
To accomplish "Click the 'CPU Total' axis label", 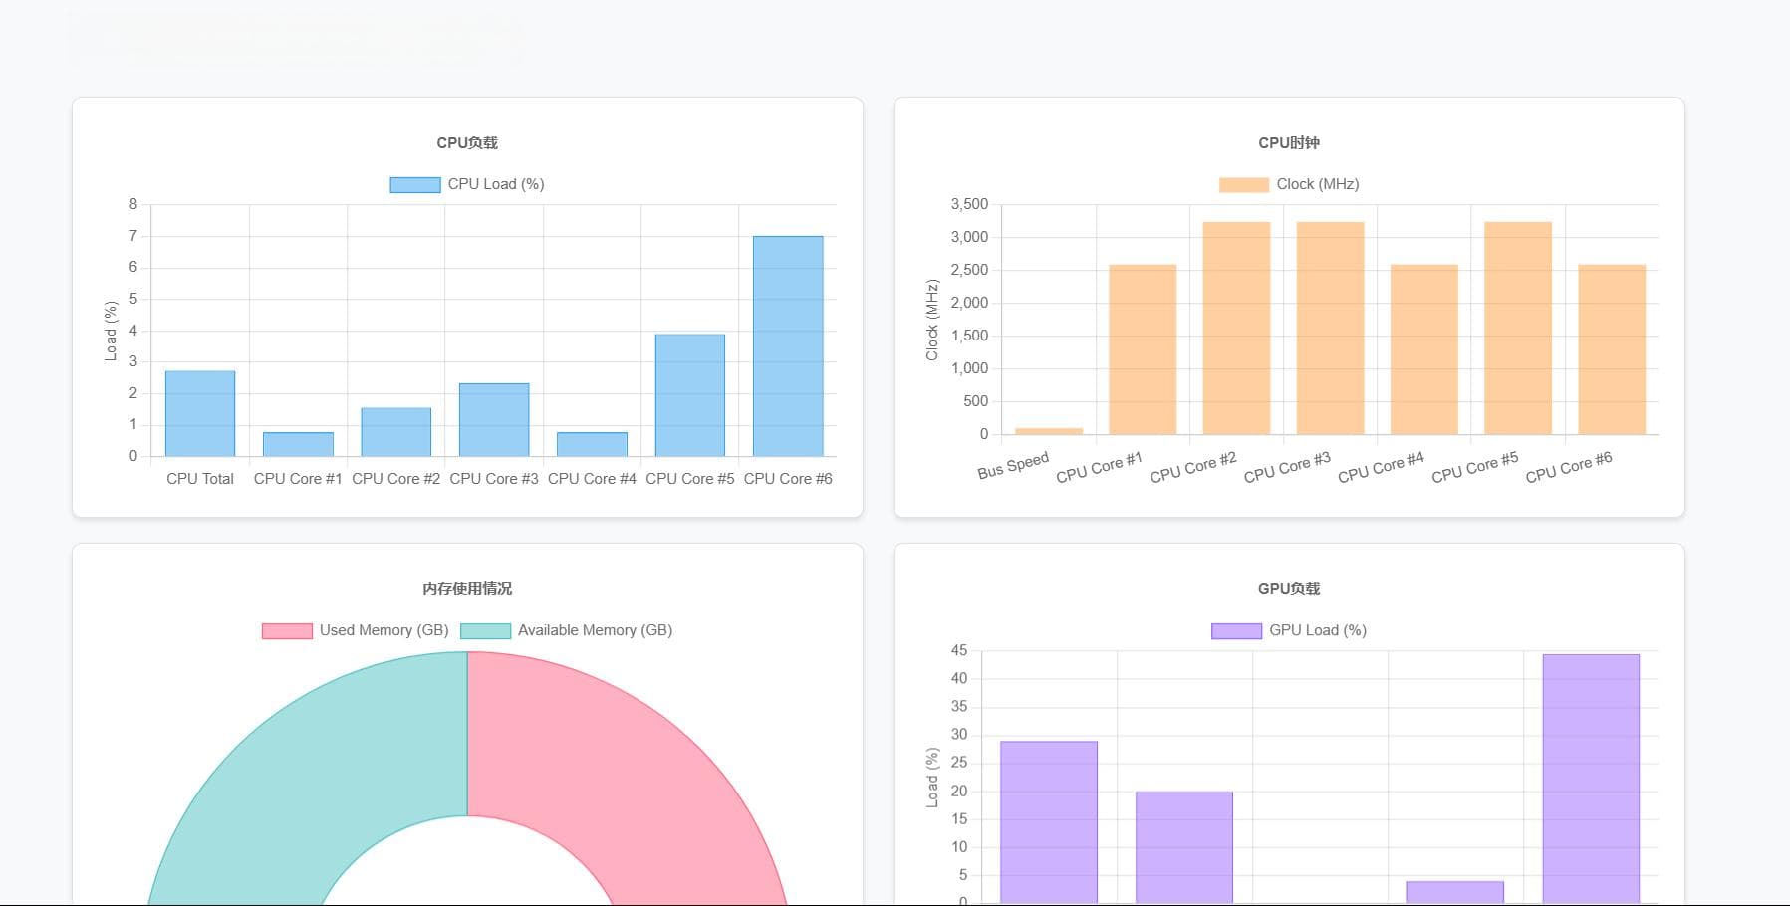I will click(200, 479).
